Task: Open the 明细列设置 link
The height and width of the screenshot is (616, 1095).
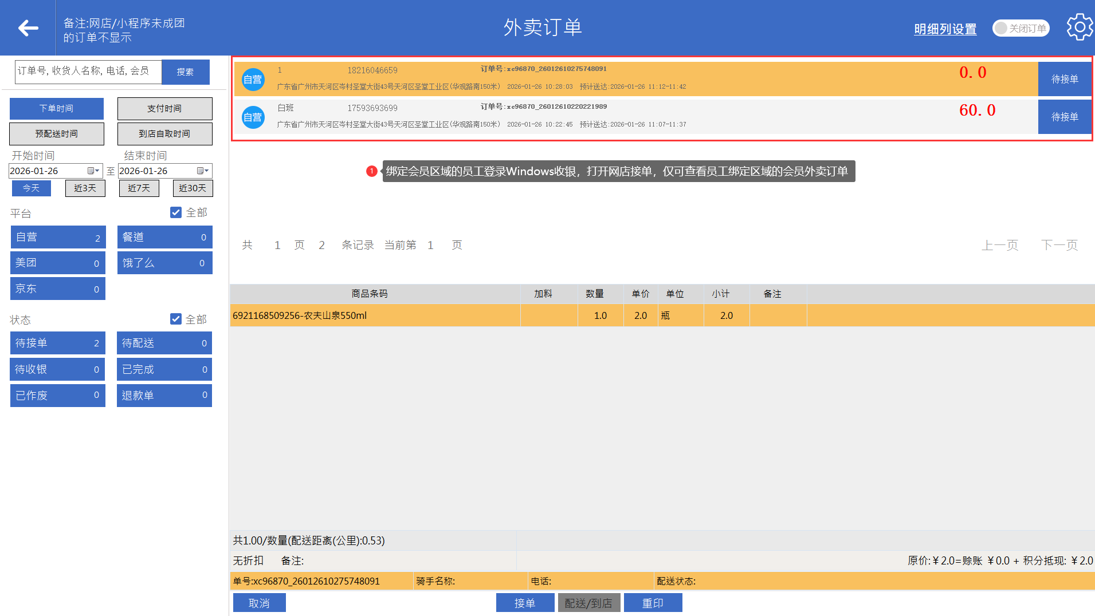Action: click(945, 29)
